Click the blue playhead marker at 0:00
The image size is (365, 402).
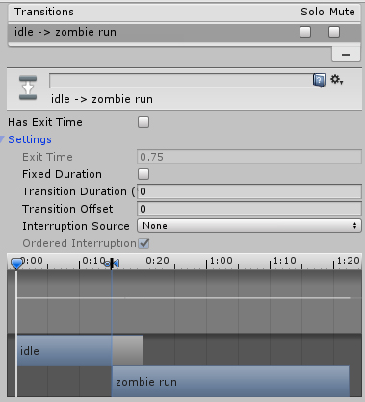tap(16, 264)
